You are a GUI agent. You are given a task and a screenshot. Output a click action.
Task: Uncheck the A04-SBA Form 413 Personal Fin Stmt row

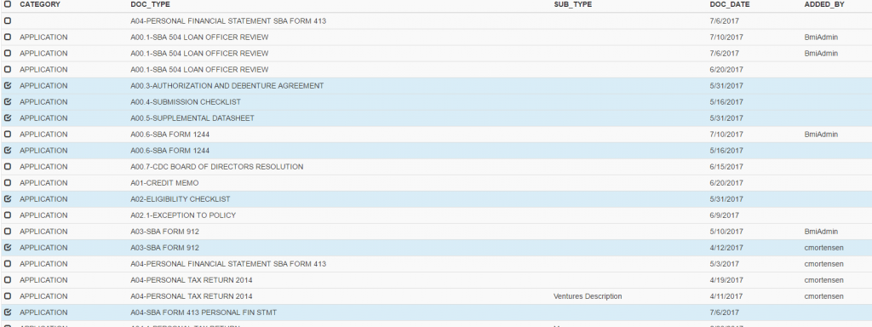point(7,312)
